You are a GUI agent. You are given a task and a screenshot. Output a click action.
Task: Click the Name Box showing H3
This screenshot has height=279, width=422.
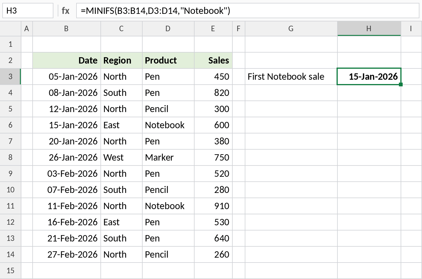pos(28,11)
